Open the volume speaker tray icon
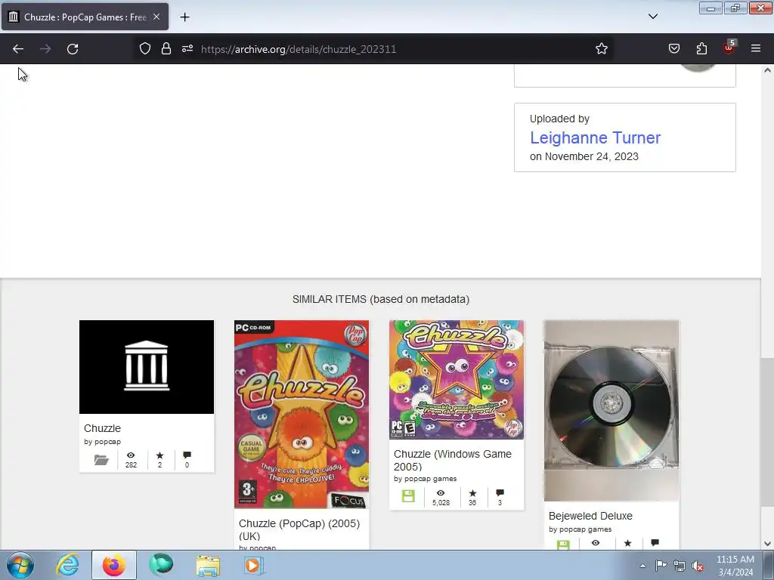The image size is (774, 580). click(x=698, y=566)
